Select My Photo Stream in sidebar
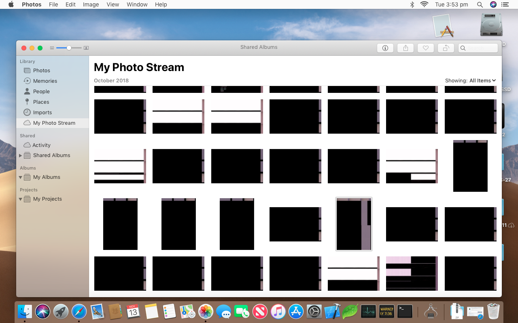The image size is (518, 323). (53, 123)
